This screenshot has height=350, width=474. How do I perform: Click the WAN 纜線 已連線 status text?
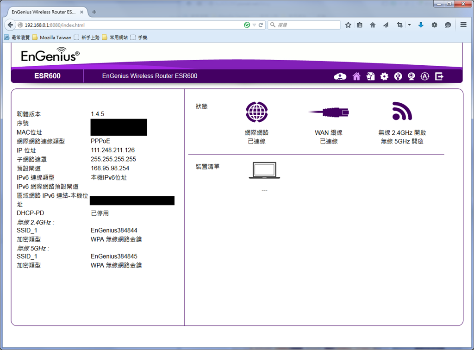coord(329,137)
